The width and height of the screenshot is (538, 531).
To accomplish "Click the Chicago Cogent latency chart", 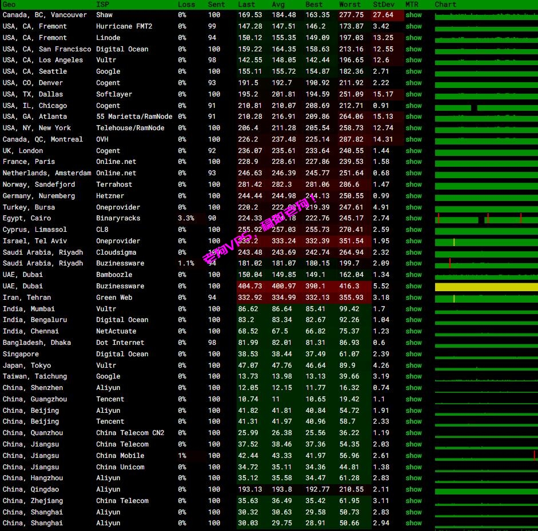I will 486,107.
